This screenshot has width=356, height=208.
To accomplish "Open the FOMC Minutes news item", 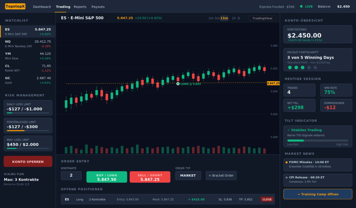I will [318, 165].
